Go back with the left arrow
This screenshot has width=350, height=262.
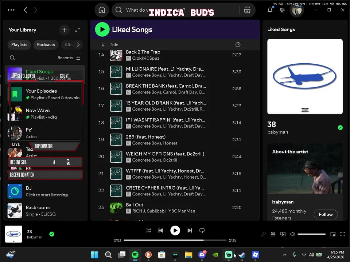coord(26,10)
